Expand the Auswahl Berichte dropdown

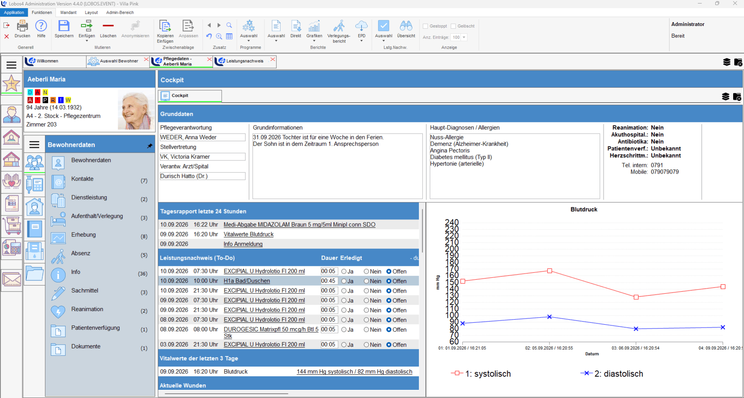(276, 41)
